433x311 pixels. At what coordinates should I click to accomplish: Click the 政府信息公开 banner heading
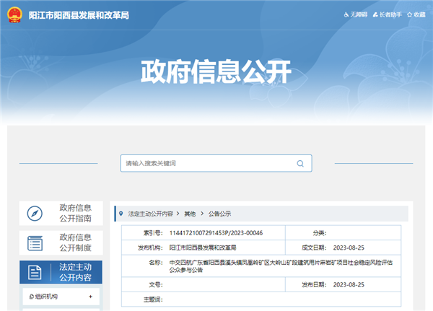point(216,72)
